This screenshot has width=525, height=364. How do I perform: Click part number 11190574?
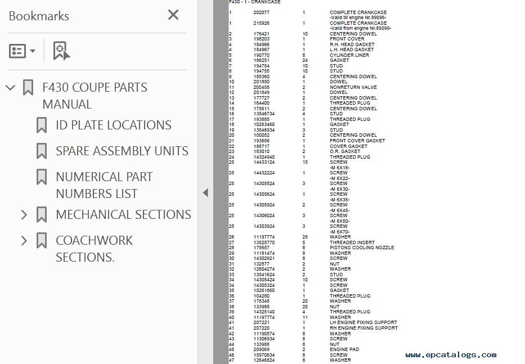[264, 334]
